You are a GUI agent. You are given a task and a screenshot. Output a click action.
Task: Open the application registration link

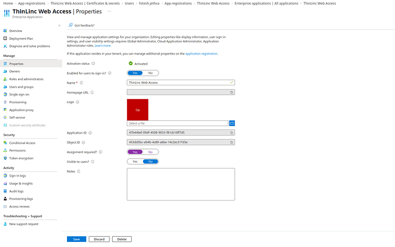(202, 54)
